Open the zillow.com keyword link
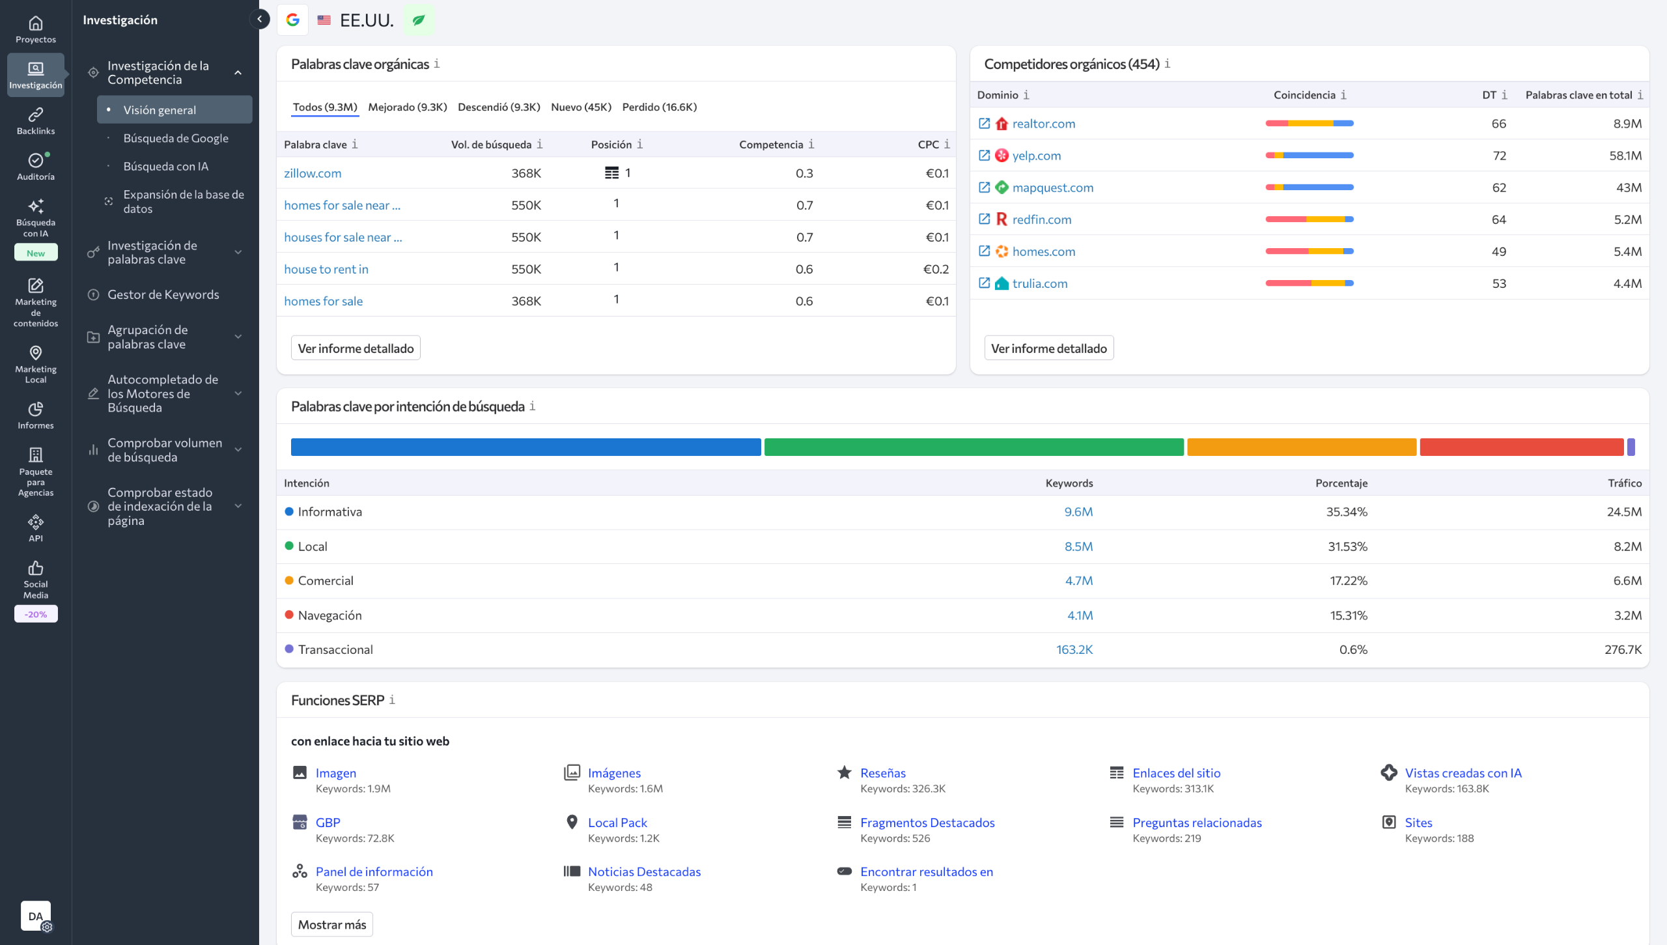 pos(313,173)
